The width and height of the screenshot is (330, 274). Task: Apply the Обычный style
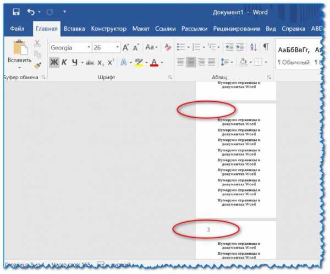click(293, 62)
